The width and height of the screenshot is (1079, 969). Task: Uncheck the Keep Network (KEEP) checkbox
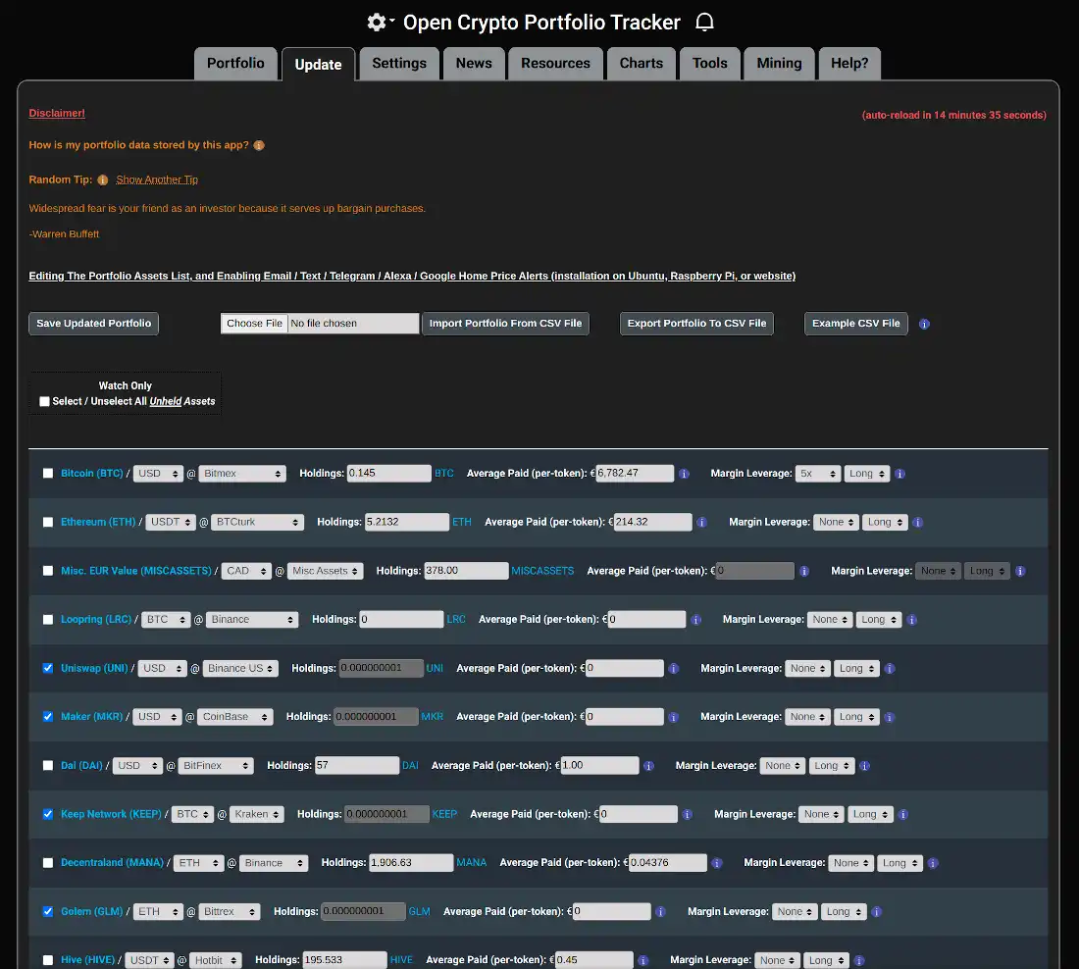[x=47, y=814]
